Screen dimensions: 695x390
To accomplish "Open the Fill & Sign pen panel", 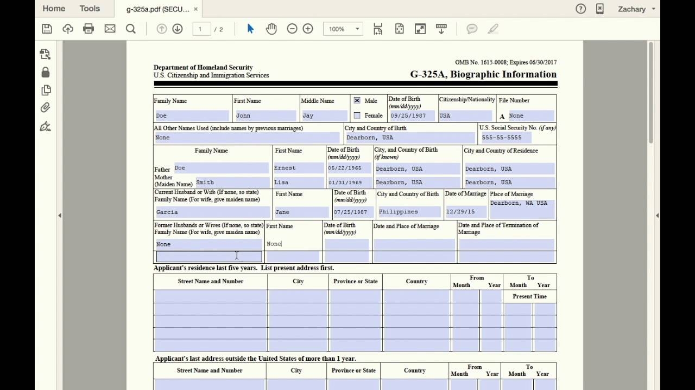I will (46, 126).
